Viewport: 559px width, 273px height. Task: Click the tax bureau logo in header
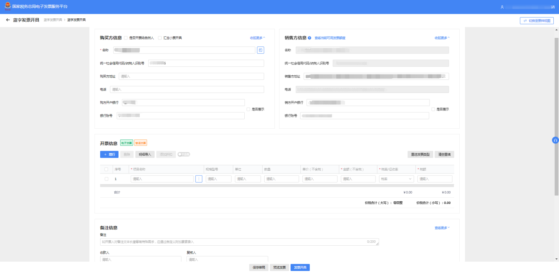(x=8, y=7)
